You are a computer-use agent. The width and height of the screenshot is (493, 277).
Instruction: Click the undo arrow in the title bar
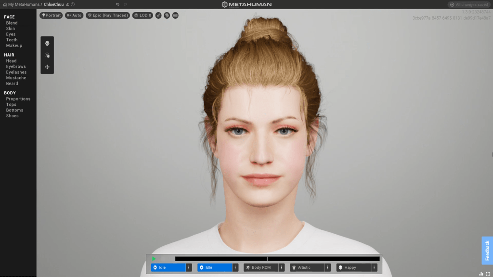117,4
